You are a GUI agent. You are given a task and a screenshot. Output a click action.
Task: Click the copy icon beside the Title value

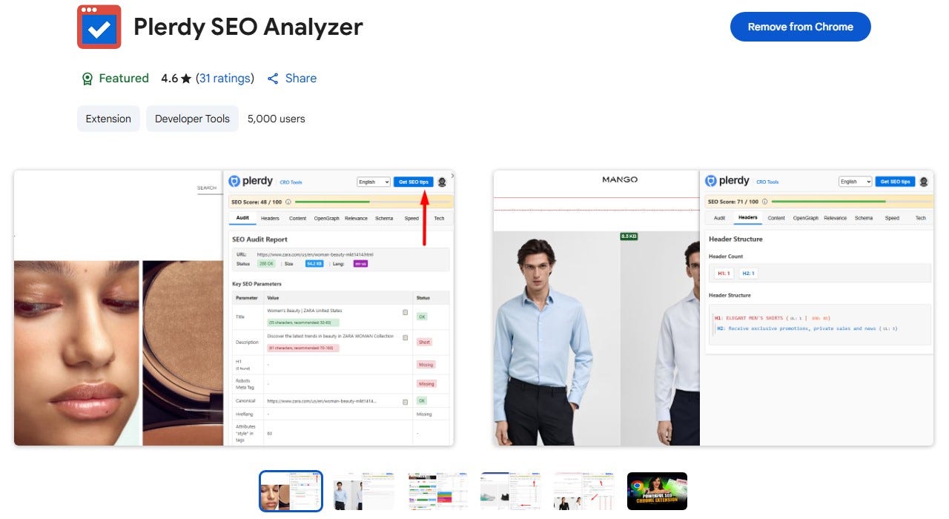point(405,312)
